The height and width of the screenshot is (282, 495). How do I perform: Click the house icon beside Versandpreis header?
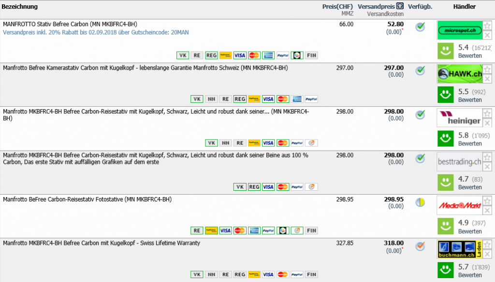pyautogui.click(x=400, y=6)
